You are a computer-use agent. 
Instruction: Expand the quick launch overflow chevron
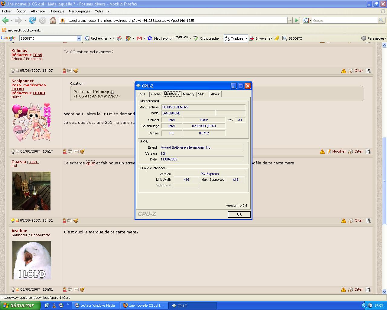pos(68,304)
